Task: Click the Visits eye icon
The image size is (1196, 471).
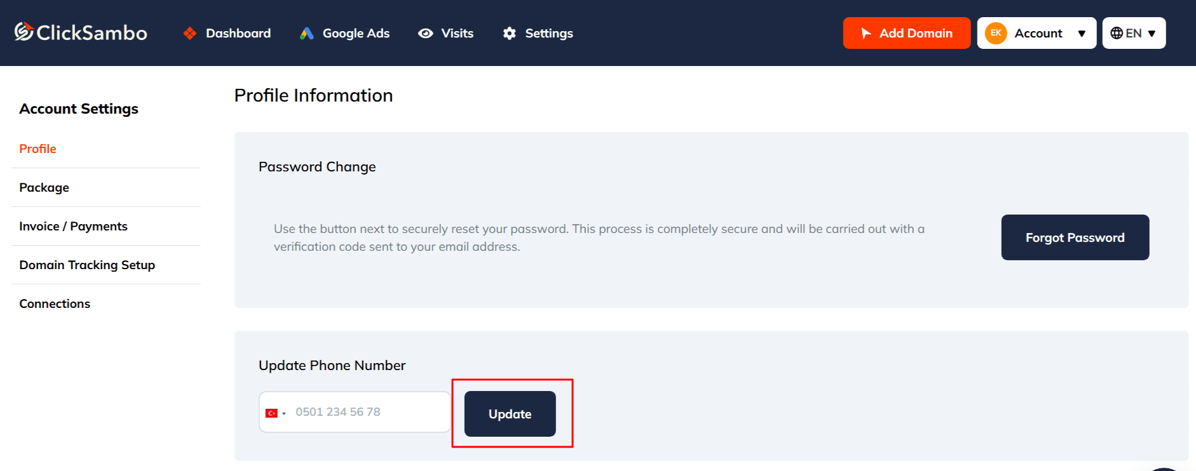Action: coord(425,34)
